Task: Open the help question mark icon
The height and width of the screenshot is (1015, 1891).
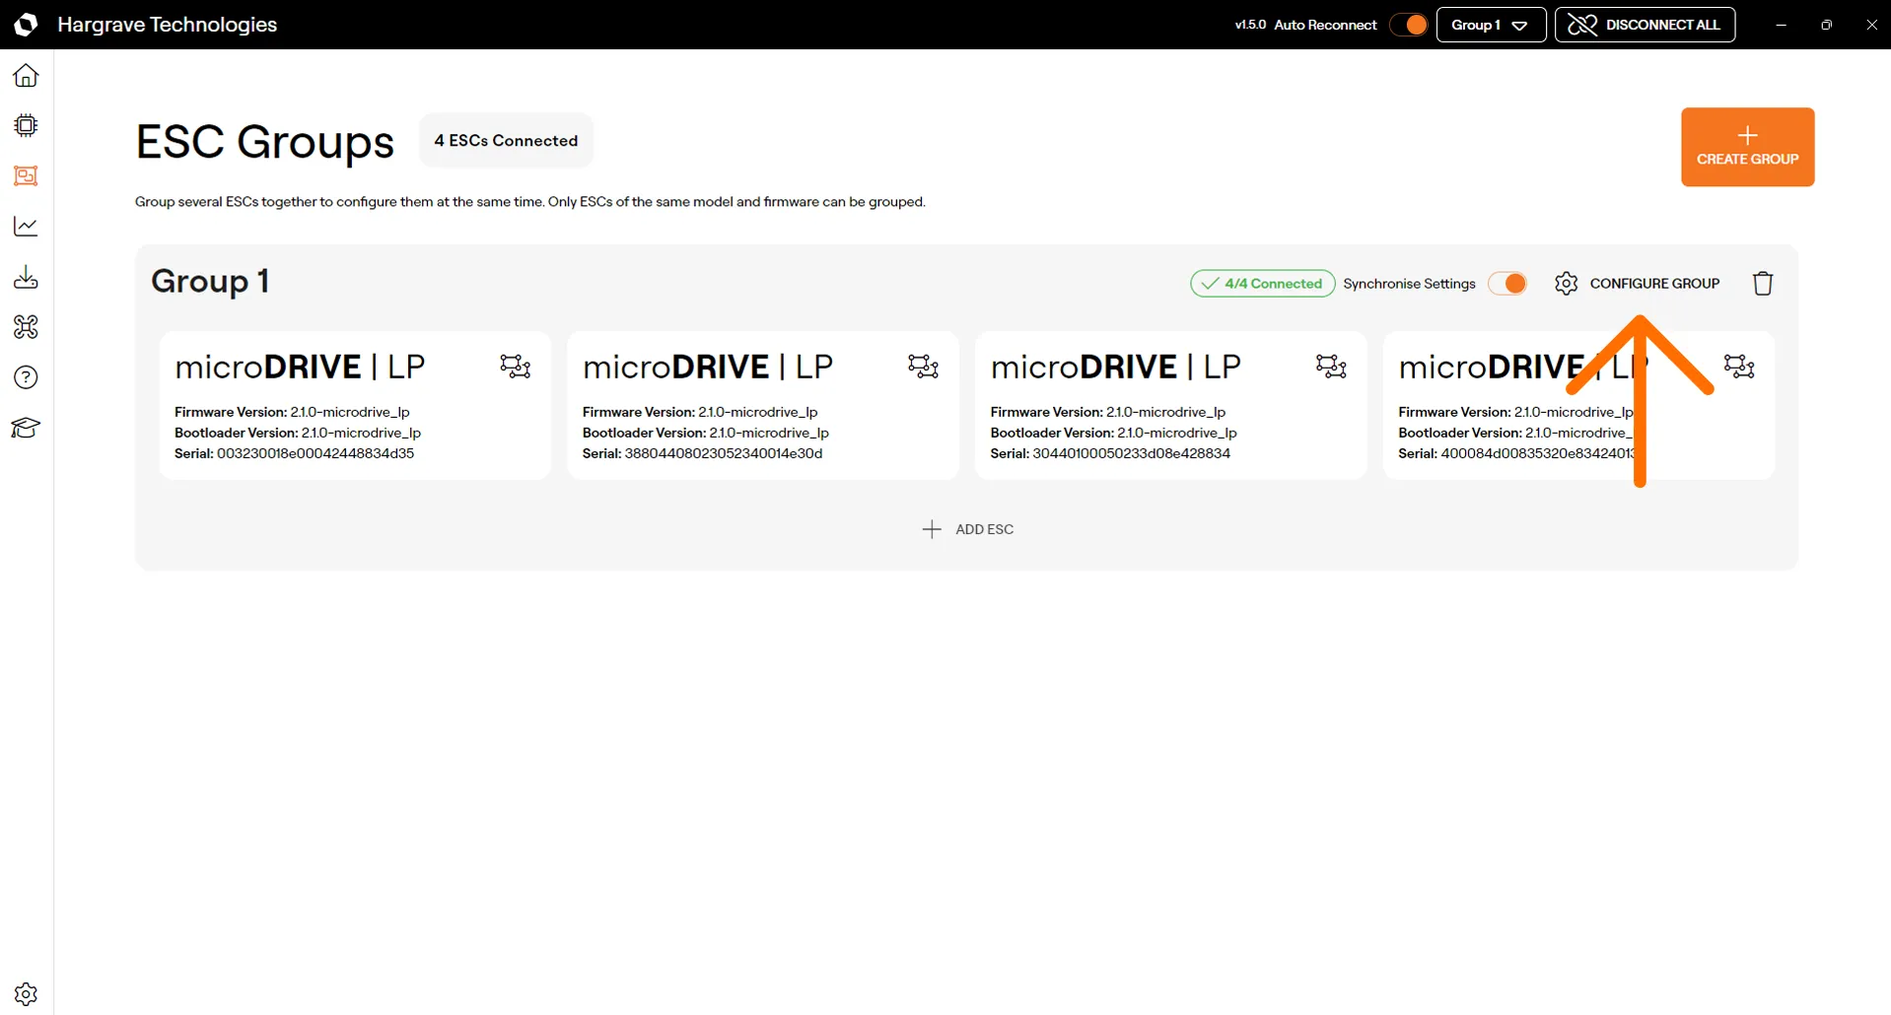Action: tap(26, 377)
